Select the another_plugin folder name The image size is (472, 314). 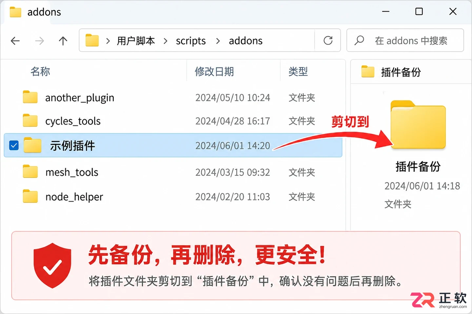(80, 97)
